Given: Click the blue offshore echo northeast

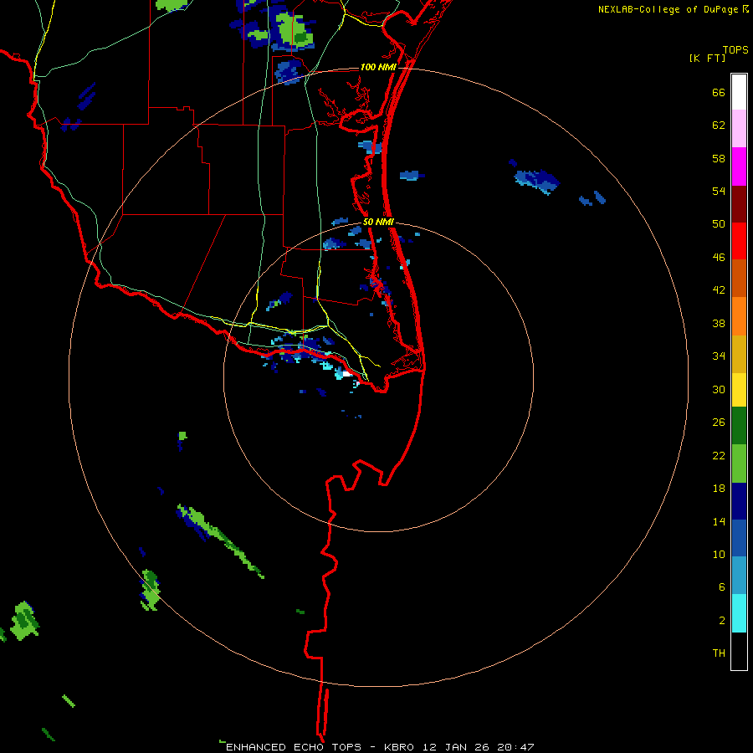Looking at the screenshot, I should 537,181.
